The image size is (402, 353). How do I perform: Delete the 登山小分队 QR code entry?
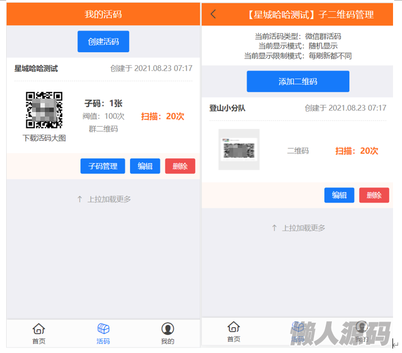[x=374, y=195]
